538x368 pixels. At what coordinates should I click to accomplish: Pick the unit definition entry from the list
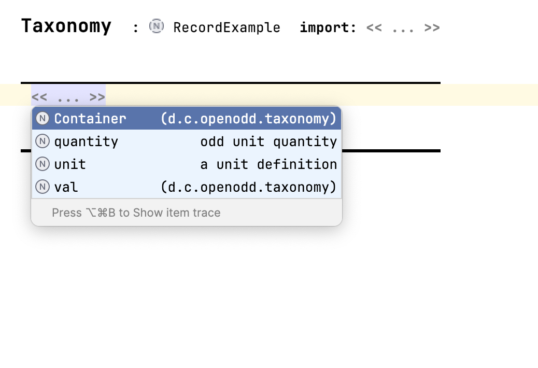[x=70, y=164]
